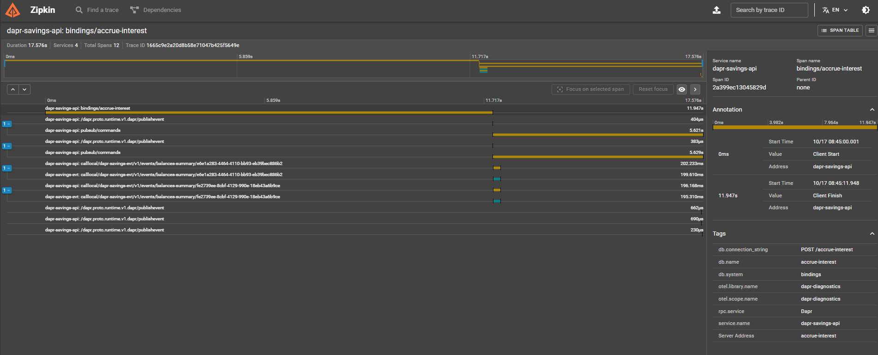Click the rpc.service tag value Dapr
The image size is (878, 355).
[806, 311]
